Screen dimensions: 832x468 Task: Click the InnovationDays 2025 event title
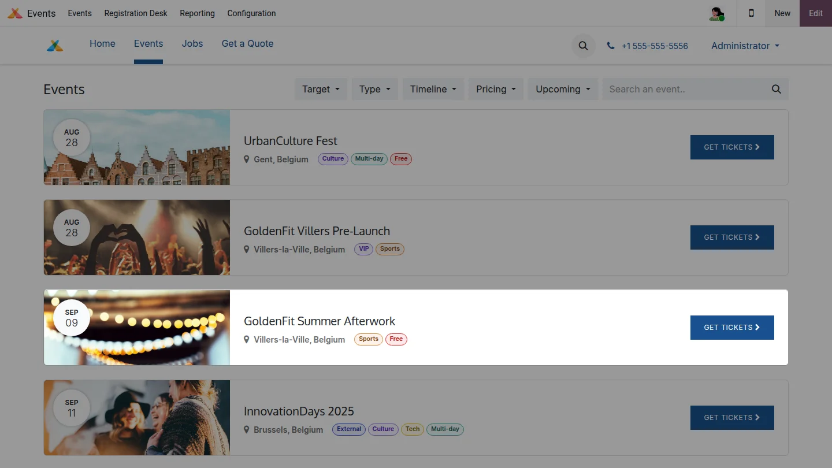tap(299, 411)
